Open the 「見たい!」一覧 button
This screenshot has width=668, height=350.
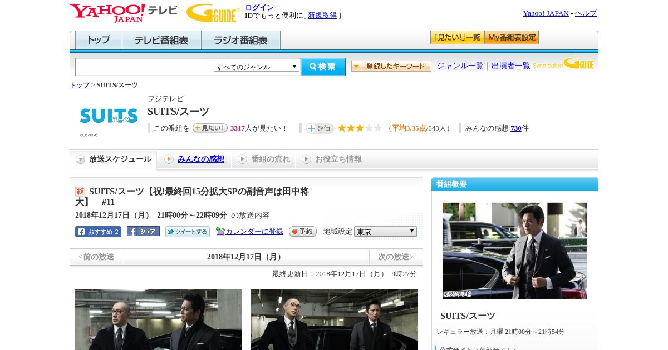pos(458,38)
